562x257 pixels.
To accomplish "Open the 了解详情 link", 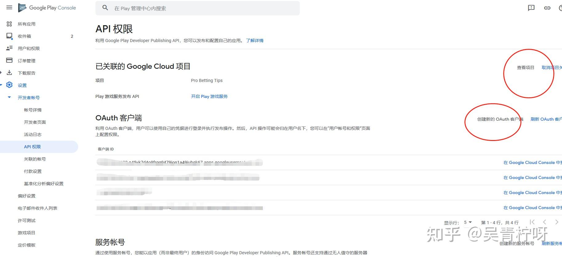I will [x=255, y=41].
